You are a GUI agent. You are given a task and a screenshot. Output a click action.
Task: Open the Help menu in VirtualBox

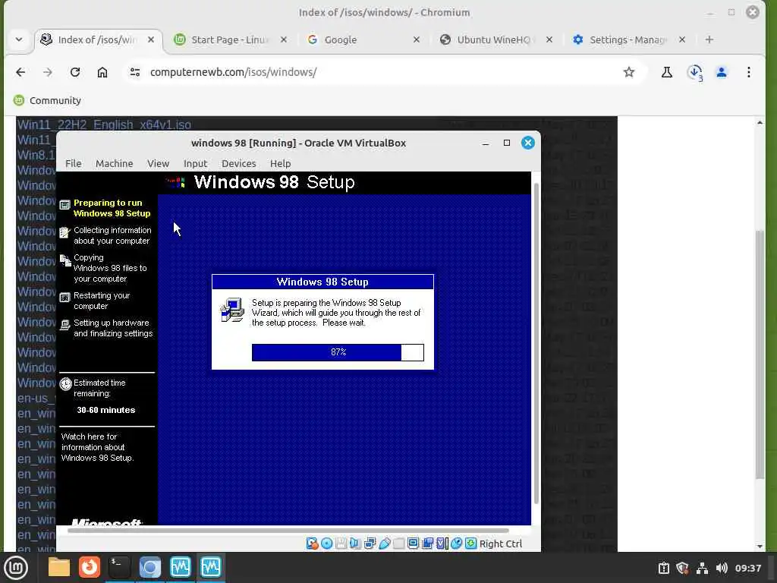coord(280,163)
